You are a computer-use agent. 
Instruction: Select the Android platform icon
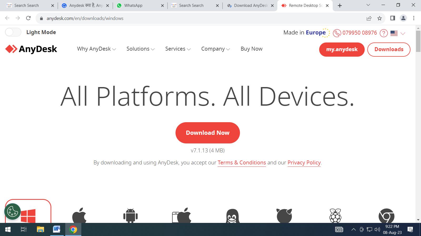click(131, 216)
